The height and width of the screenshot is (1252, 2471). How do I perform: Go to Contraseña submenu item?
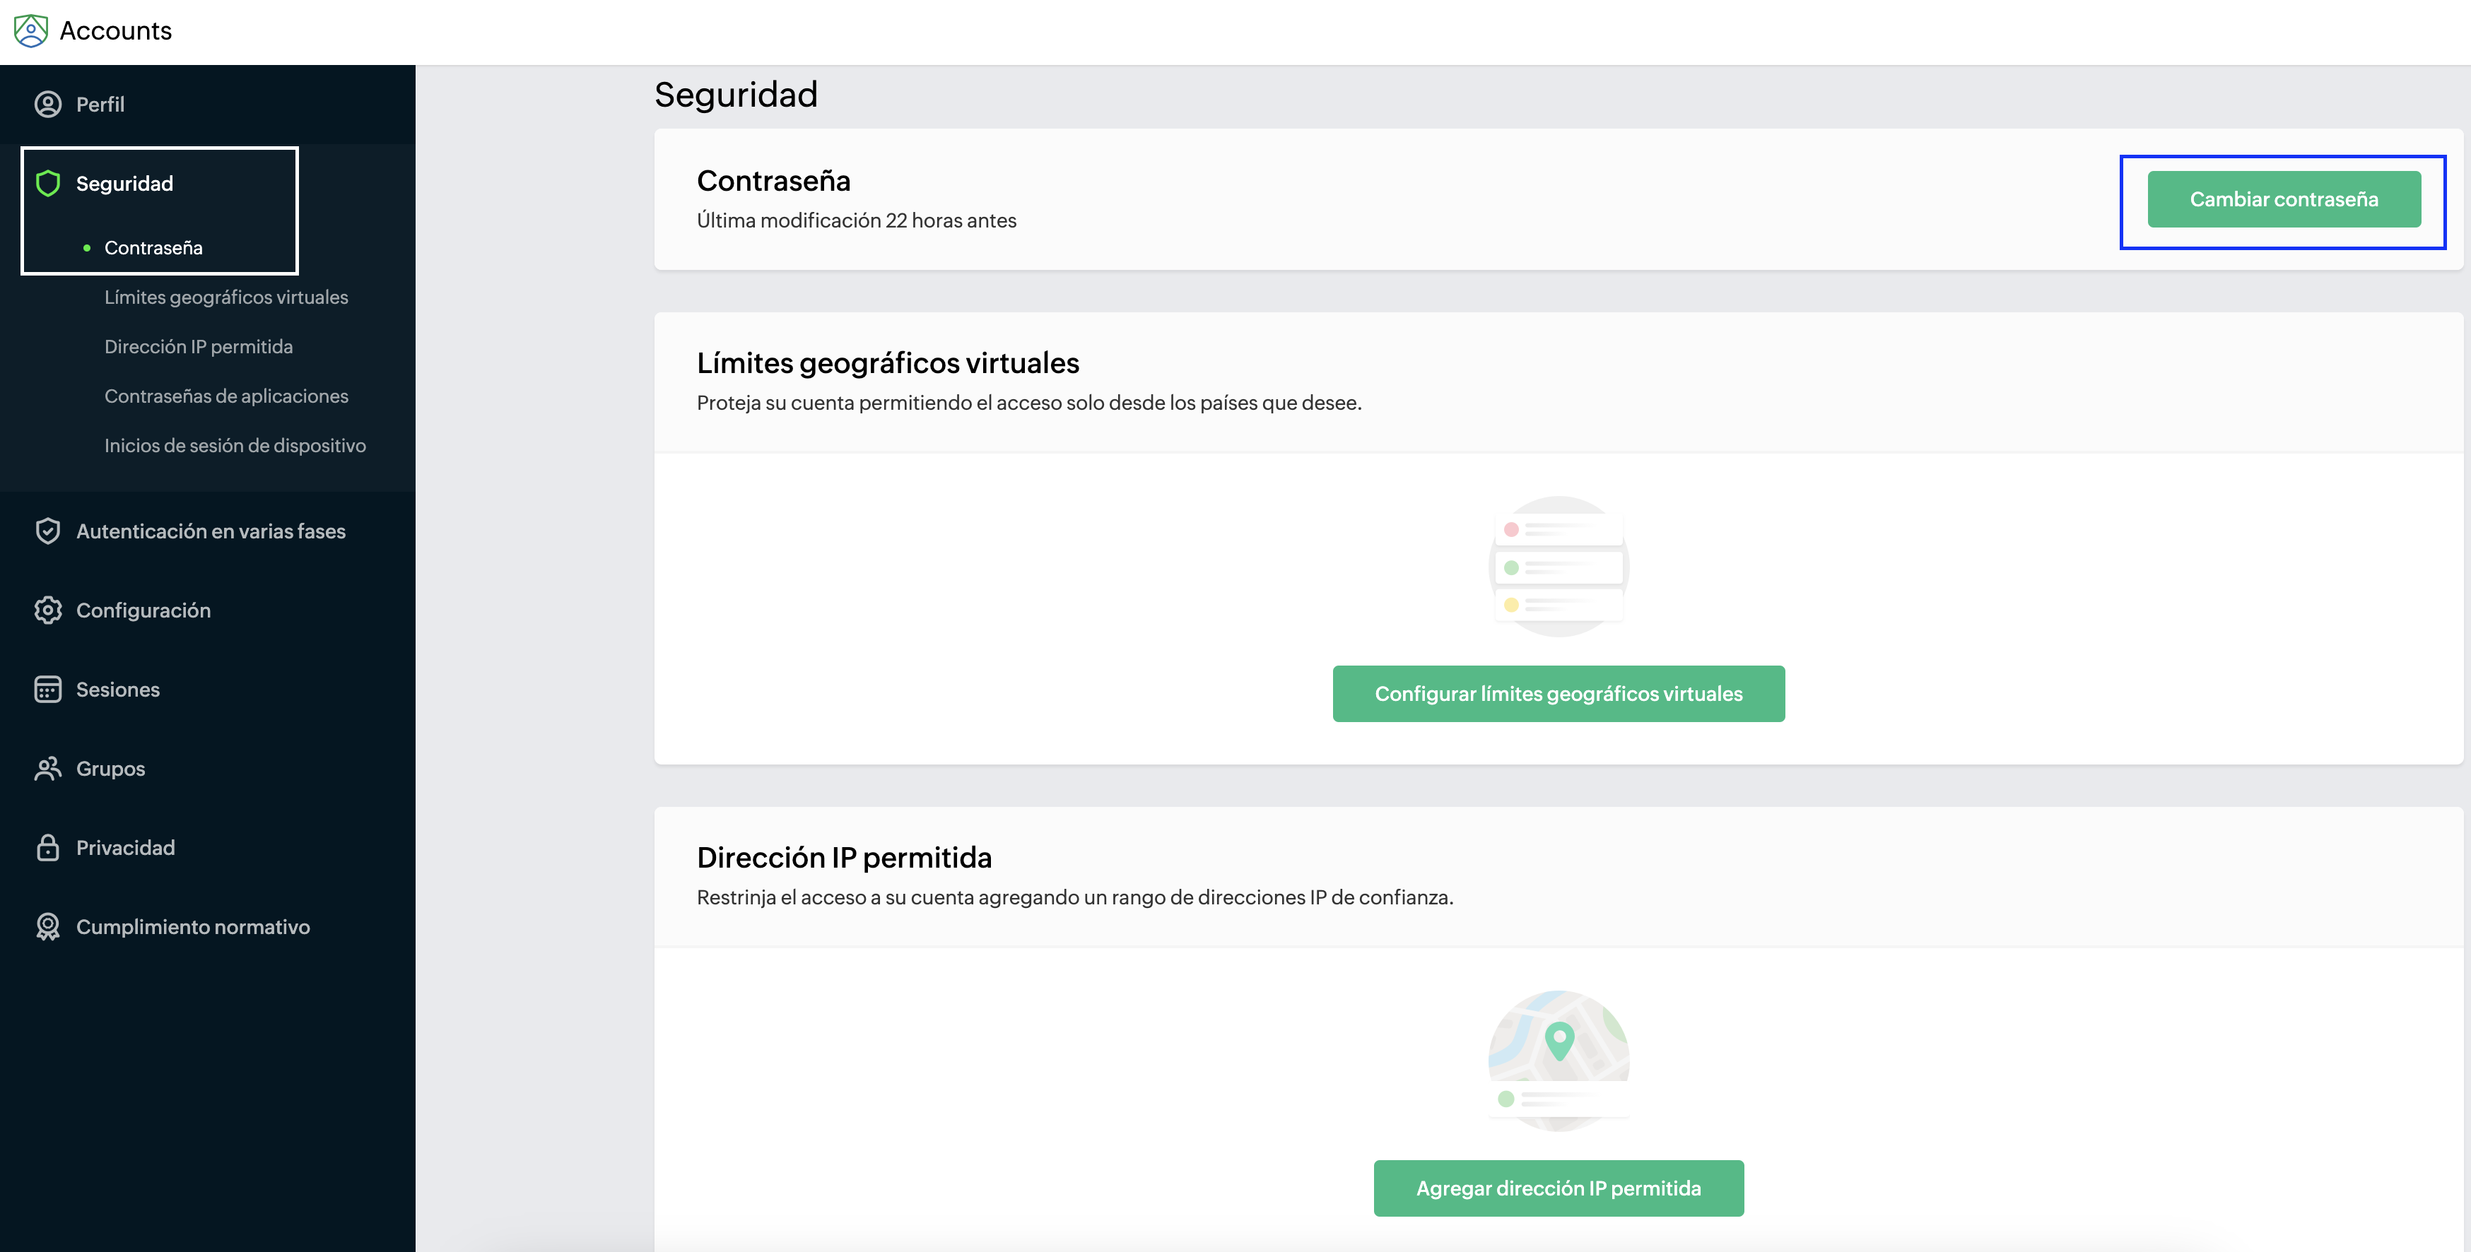point(153,248)
